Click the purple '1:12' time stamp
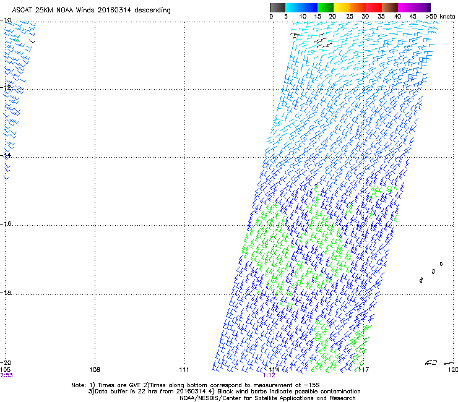This screenshot has width=458, height=402. coord(269,375)
